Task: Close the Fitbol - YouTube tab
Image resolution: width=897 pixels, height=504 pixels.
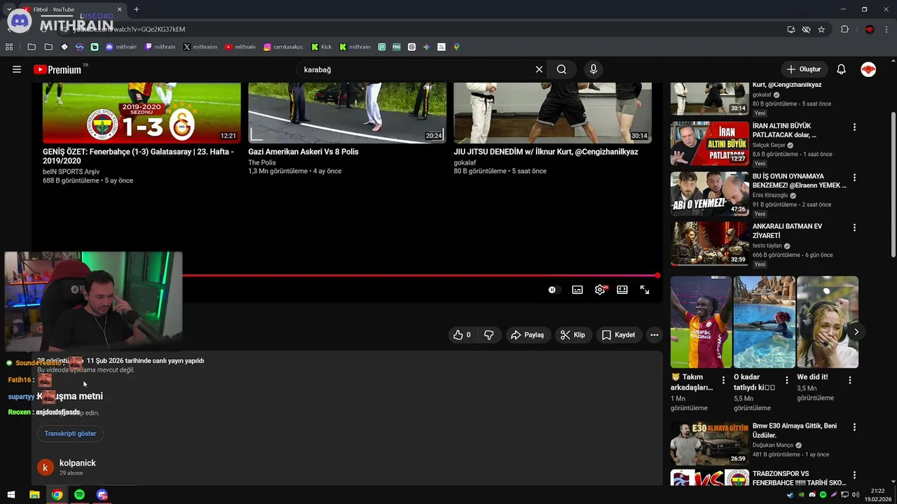Action: [x=119, y=10]
